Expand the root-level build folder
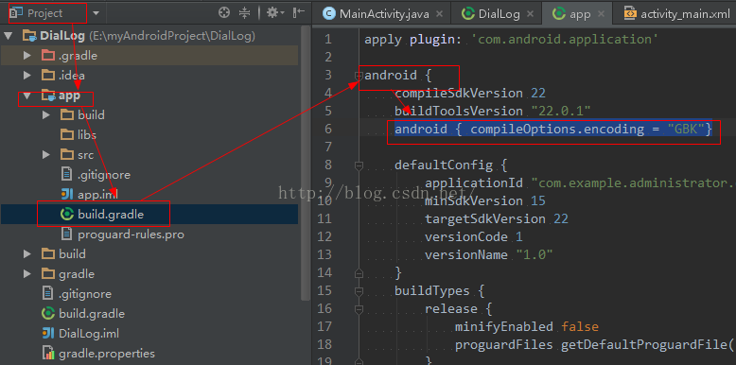The height and width of the screenshot is (365, 736). click(27, 253)
